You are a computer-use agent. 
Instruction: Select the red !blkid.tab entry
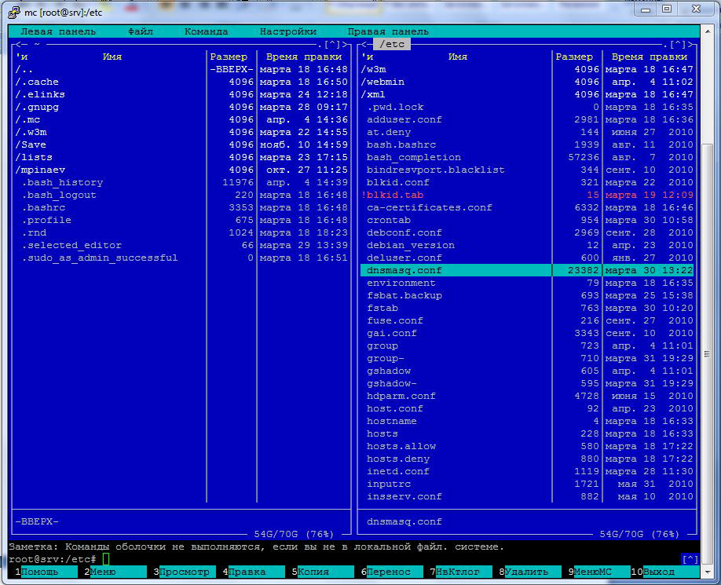click(x=392, y=195)
